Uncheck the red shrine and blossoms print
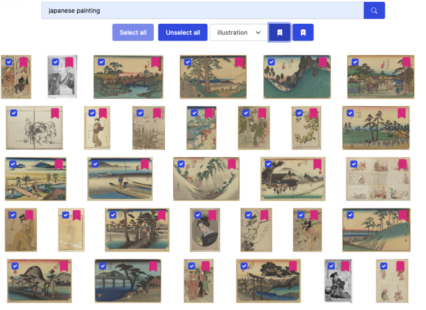 coord(194,113)
